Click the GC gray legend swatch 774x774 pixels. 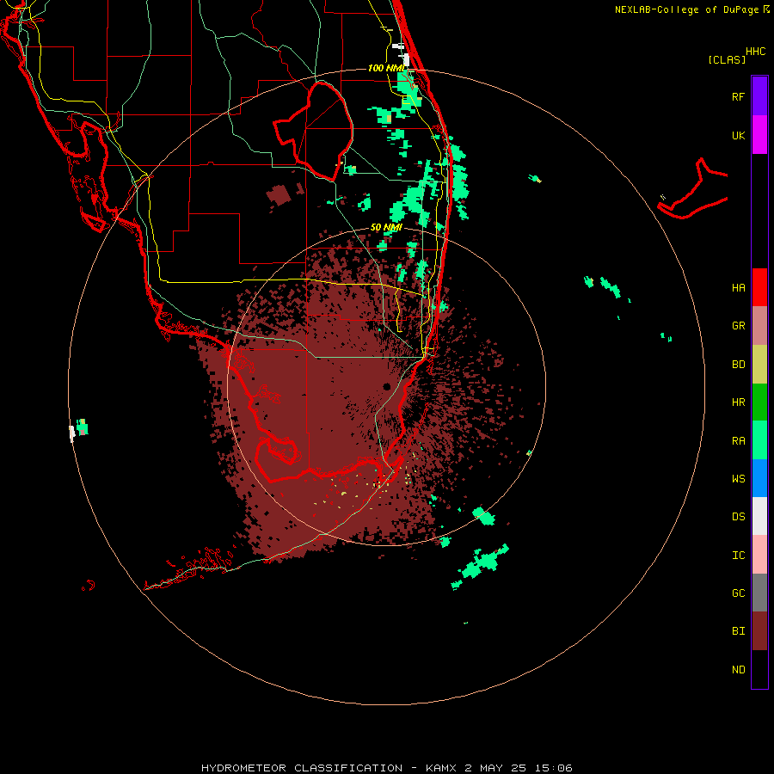pos(759,593)
